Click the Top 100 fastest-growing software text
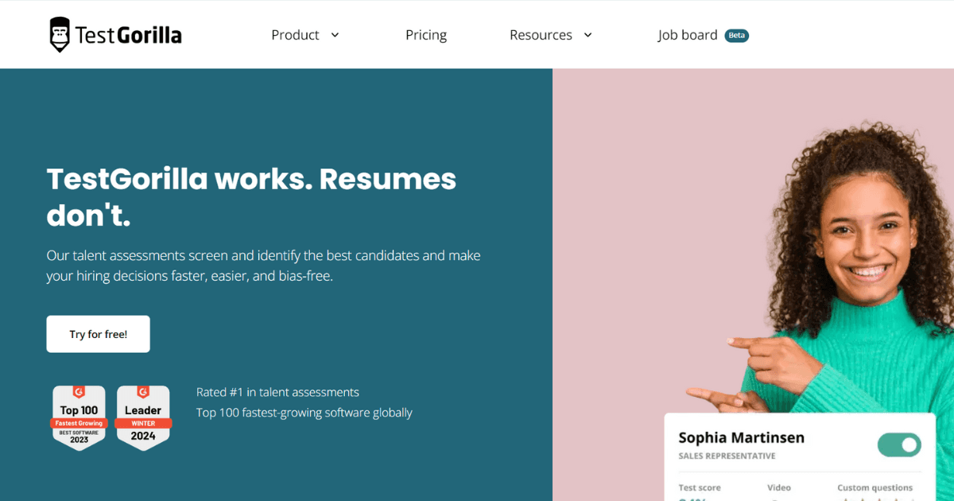Viewport: 954px width, 501px height. pyautogui.click(x=304, y=413)
